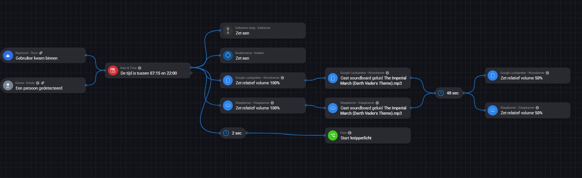Select the '48 sec' delay label
Viewport: 582px width, 178px height.
point(453,93)
